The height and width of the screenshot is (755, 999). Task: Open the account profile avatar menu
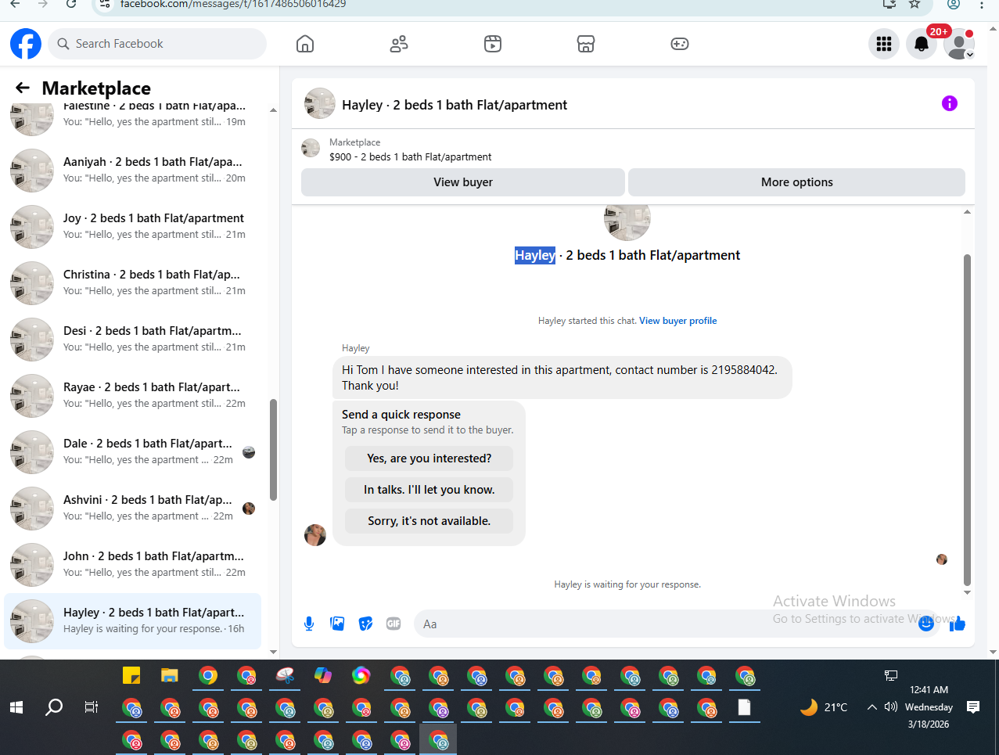click(959, 44)
